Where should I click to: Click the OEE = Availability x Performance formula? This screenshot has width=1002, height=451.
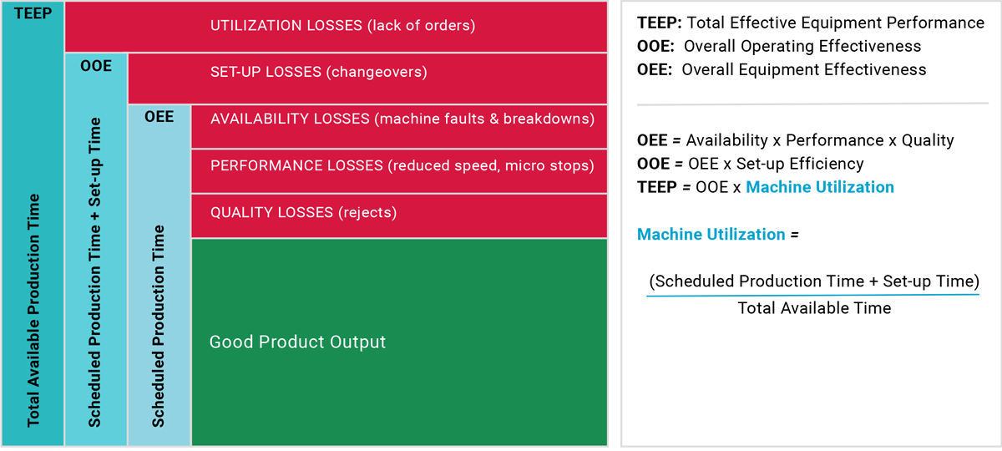point(796,140)
